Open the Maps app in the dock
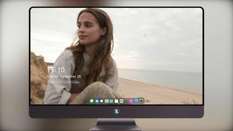The image size is (233, 131). (x=107, y=101)
